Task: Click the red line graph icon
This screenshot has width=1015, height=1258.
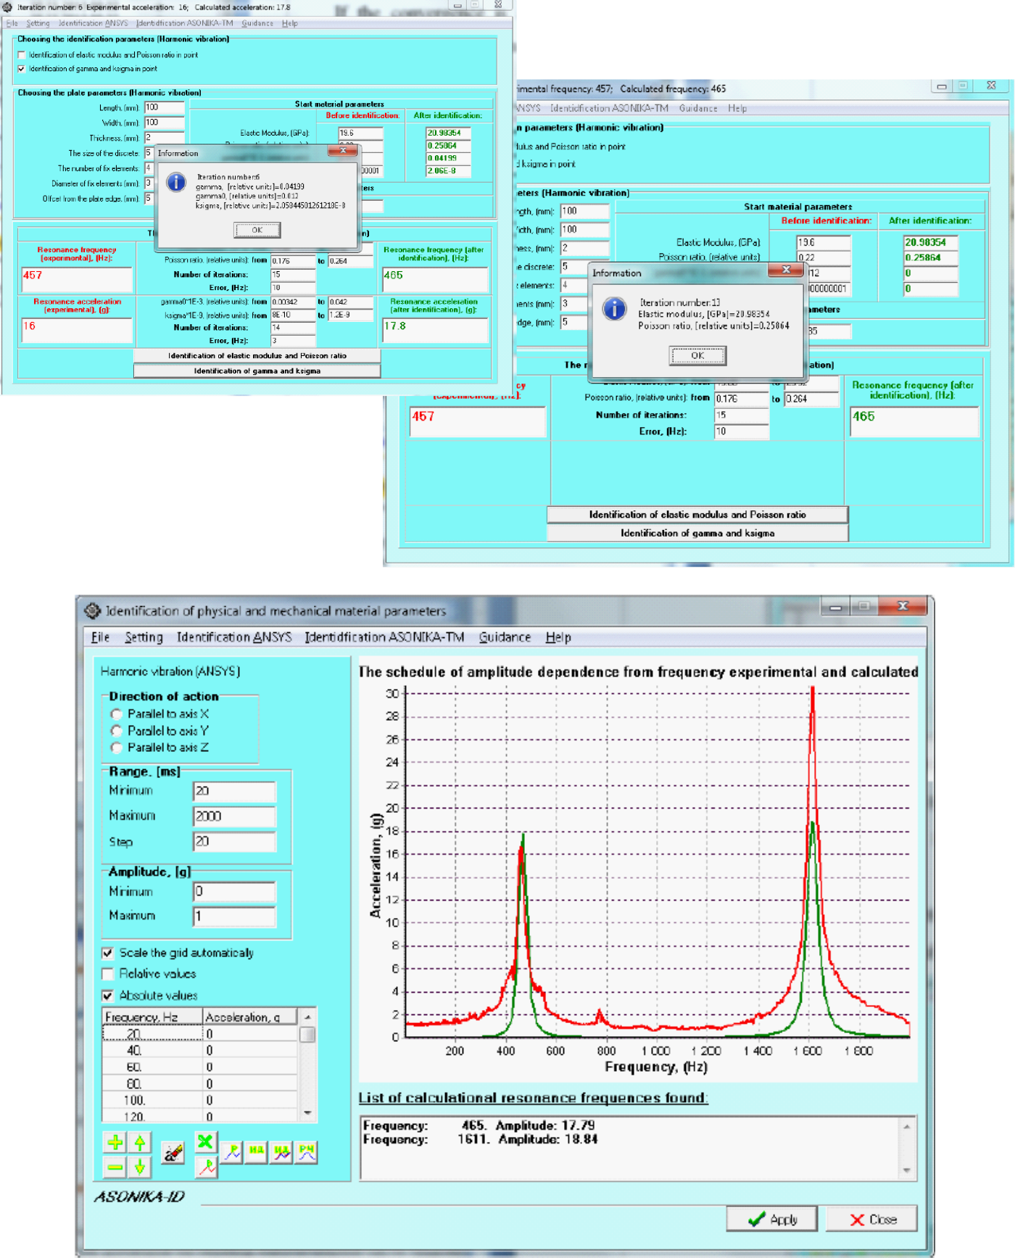Action: point(206,1167)
